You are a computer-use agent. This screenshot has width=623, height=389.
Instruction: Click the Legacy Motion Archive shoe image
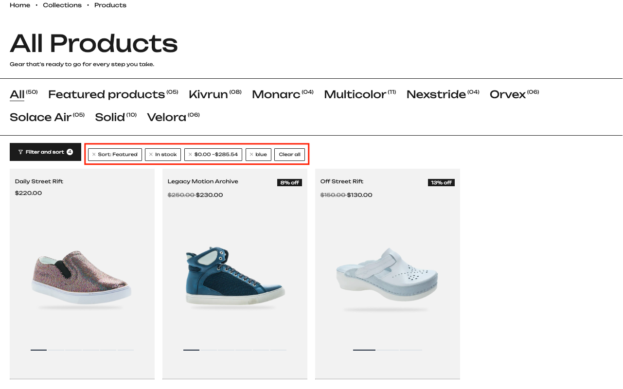235,279
